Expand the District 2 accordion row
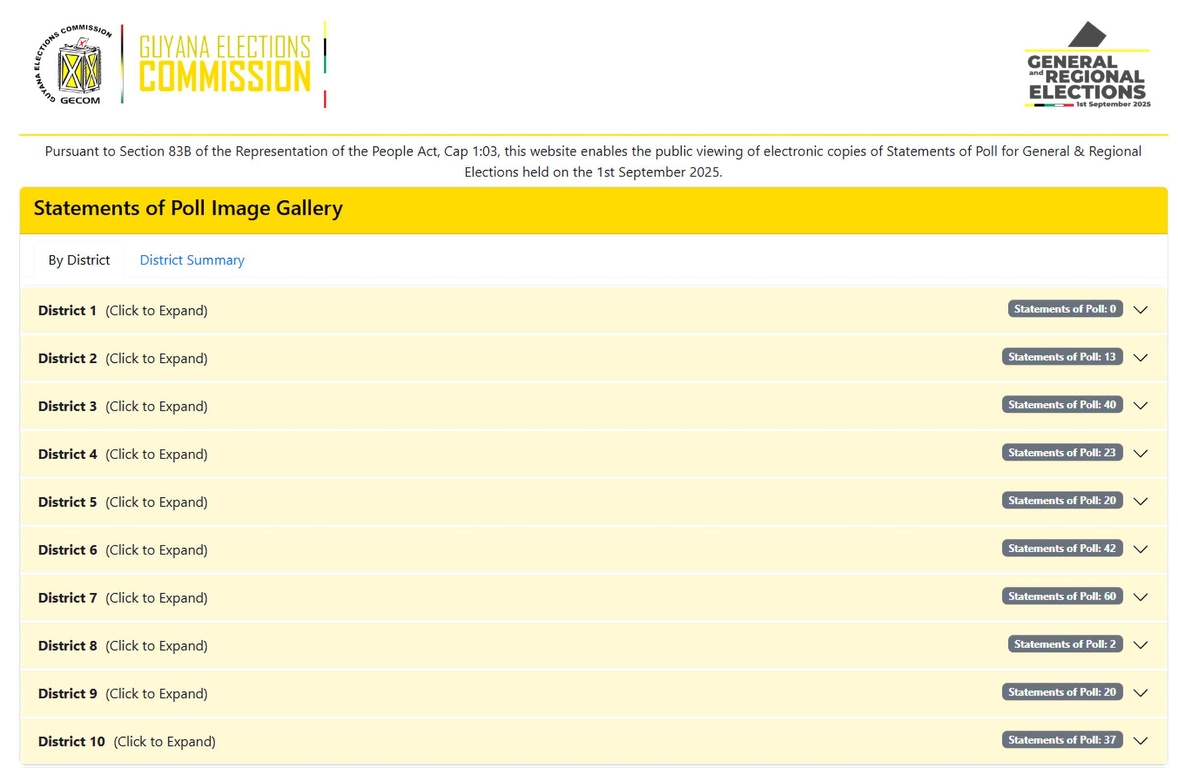The image size is (1178, 768). click(123, 358)
